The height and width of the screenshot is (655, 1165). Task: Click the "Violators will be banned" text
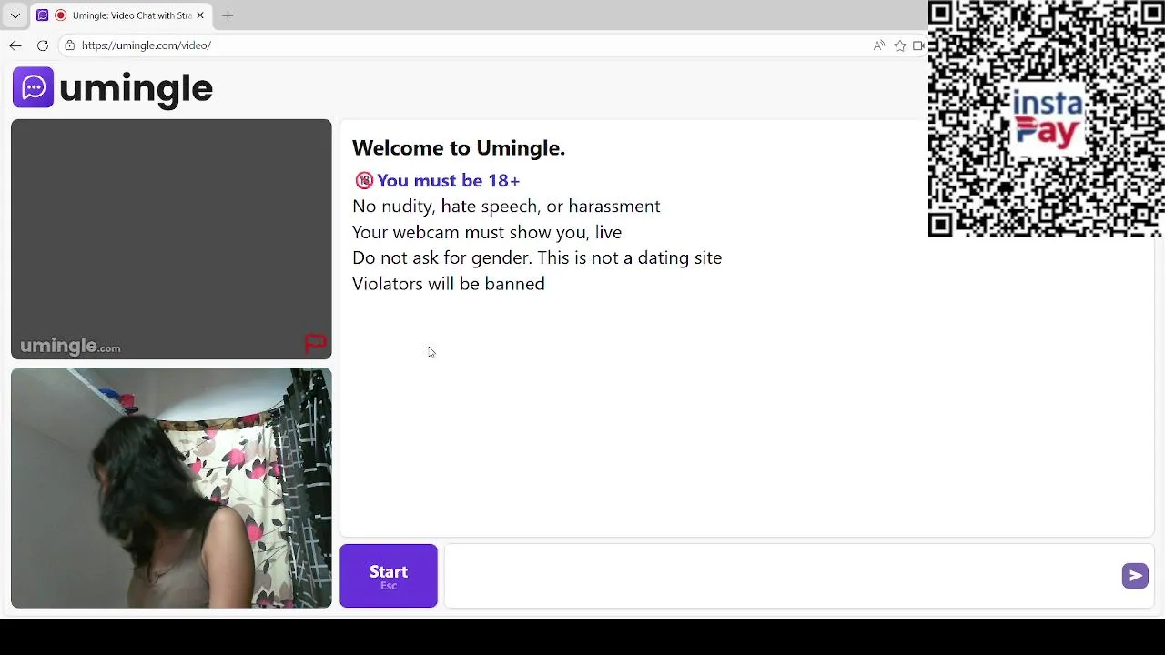pos(449,284)
